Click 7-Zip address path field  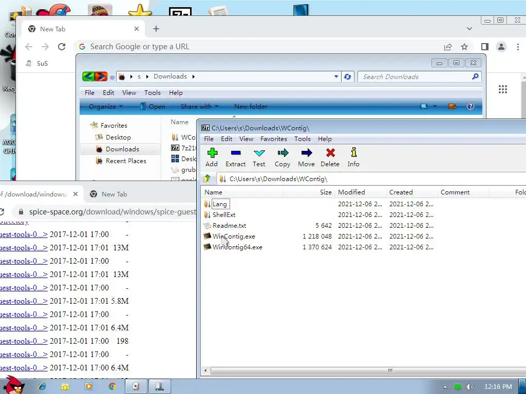(x=372, y=179)
